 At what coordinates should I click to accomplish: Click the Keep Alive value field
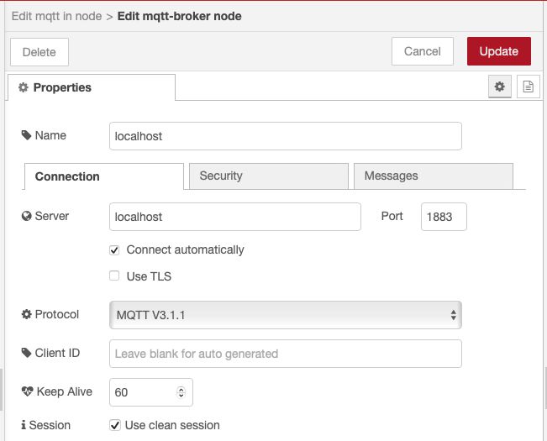point(151,392)
